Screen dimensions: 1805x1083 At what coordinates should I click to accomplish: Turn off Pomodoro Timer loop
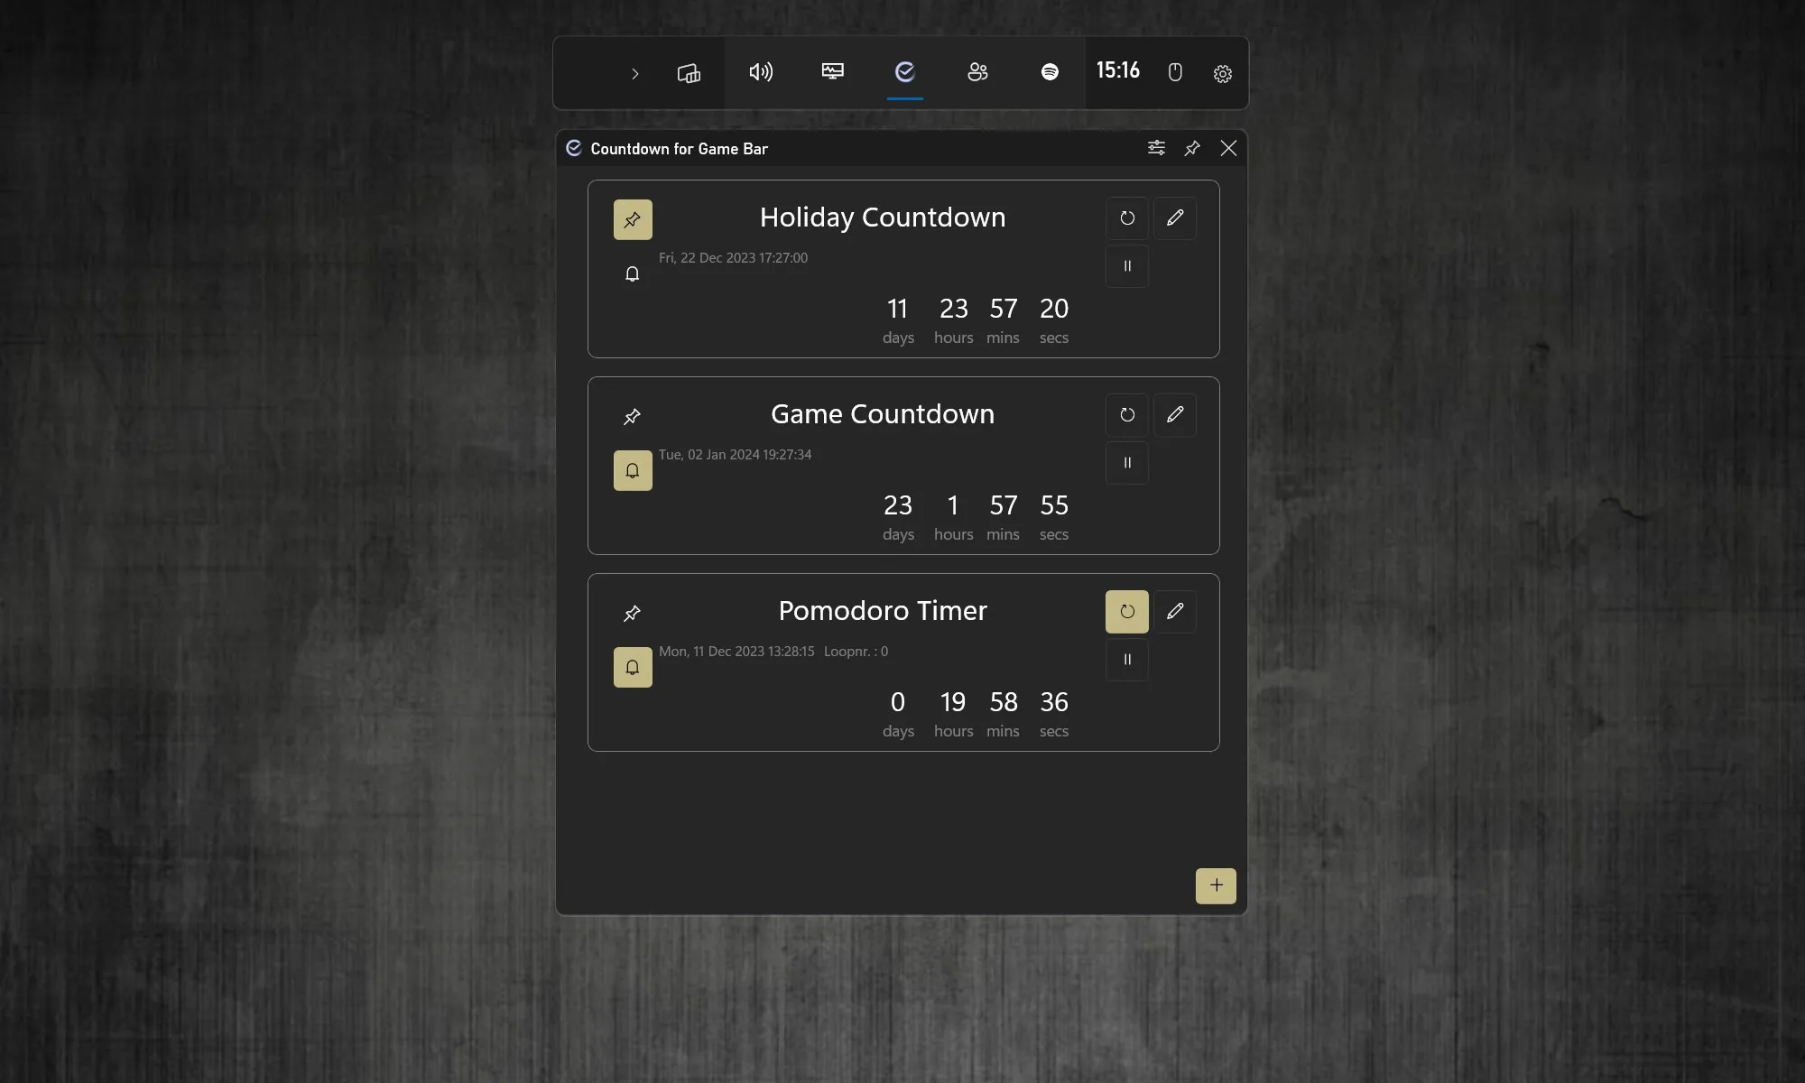[1127, 612]
